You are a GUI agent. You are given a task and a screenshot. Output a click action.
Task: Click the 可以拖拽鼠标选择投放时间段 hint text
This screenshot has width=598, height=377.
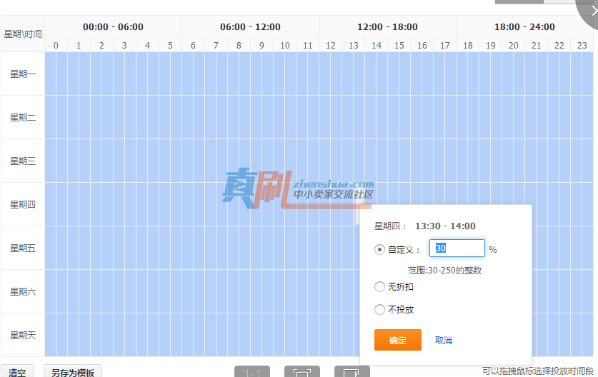point(538,371)
